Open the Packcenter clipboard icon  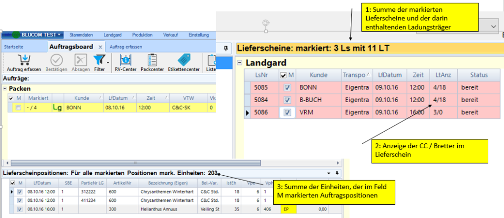pos(152,60)
